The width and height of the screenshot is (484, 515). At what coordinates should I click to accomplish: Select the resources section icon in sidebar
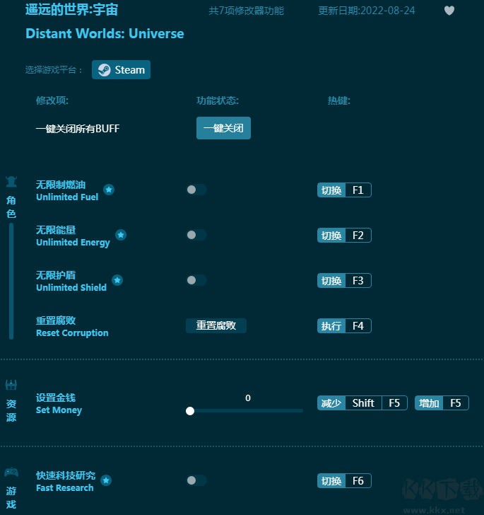11,386
